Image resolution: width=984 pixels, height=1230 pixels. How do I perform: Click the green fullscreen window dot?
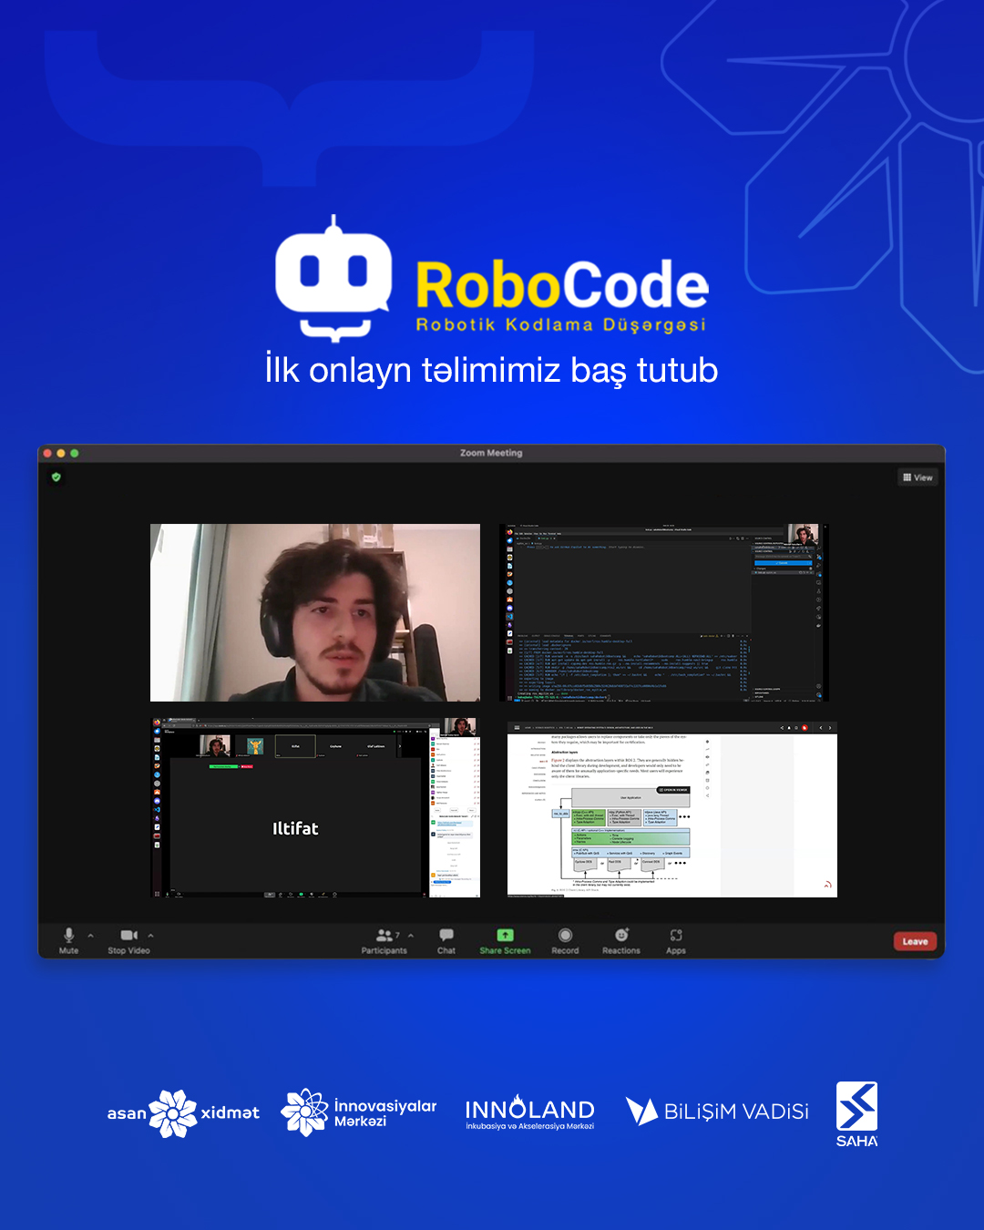pyautogui.click(x=75, y=453)
